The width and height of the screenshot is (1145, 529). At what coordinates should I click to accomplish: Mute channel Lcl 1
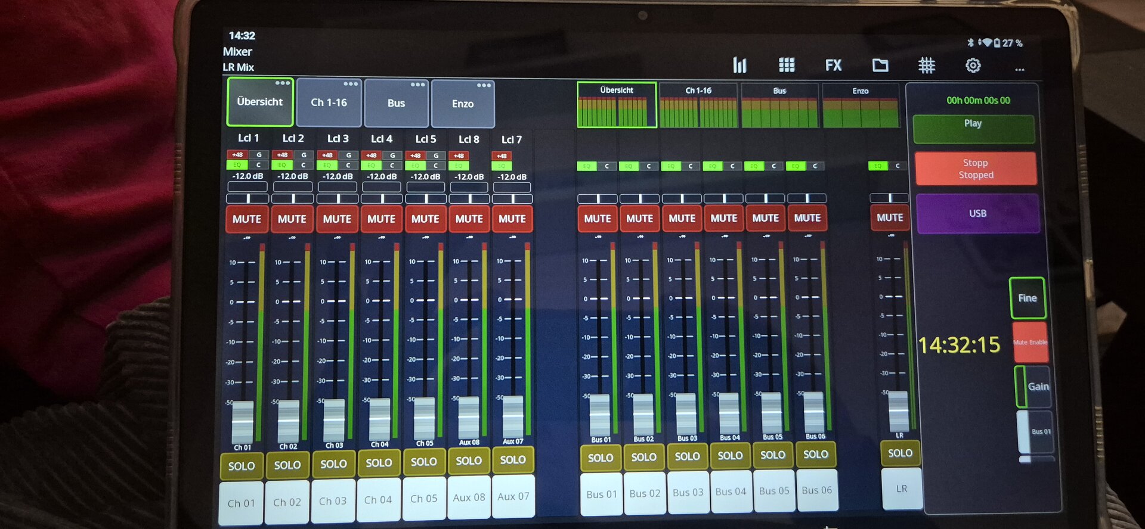(x=247, y=219)
